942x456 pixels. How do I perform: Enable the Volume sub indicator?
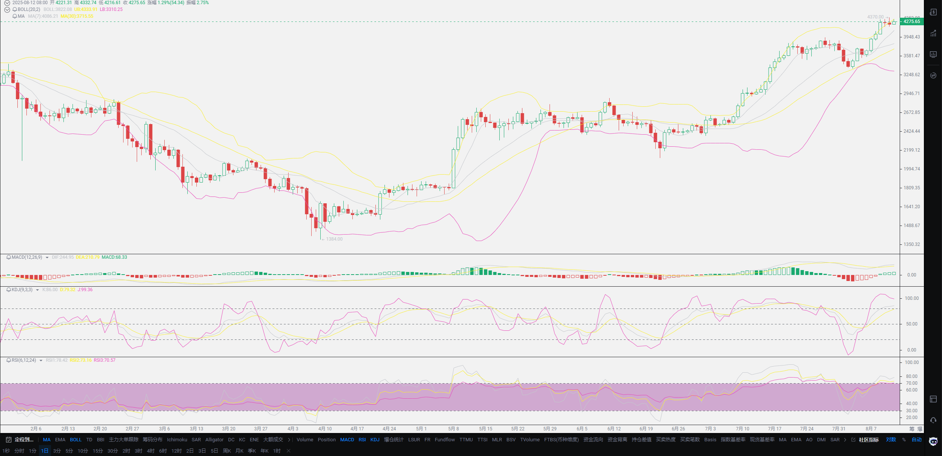coord(305,440)
